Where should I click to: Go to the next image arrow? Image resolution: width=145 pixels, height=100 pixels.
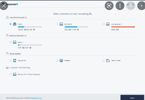click(141, 6)
